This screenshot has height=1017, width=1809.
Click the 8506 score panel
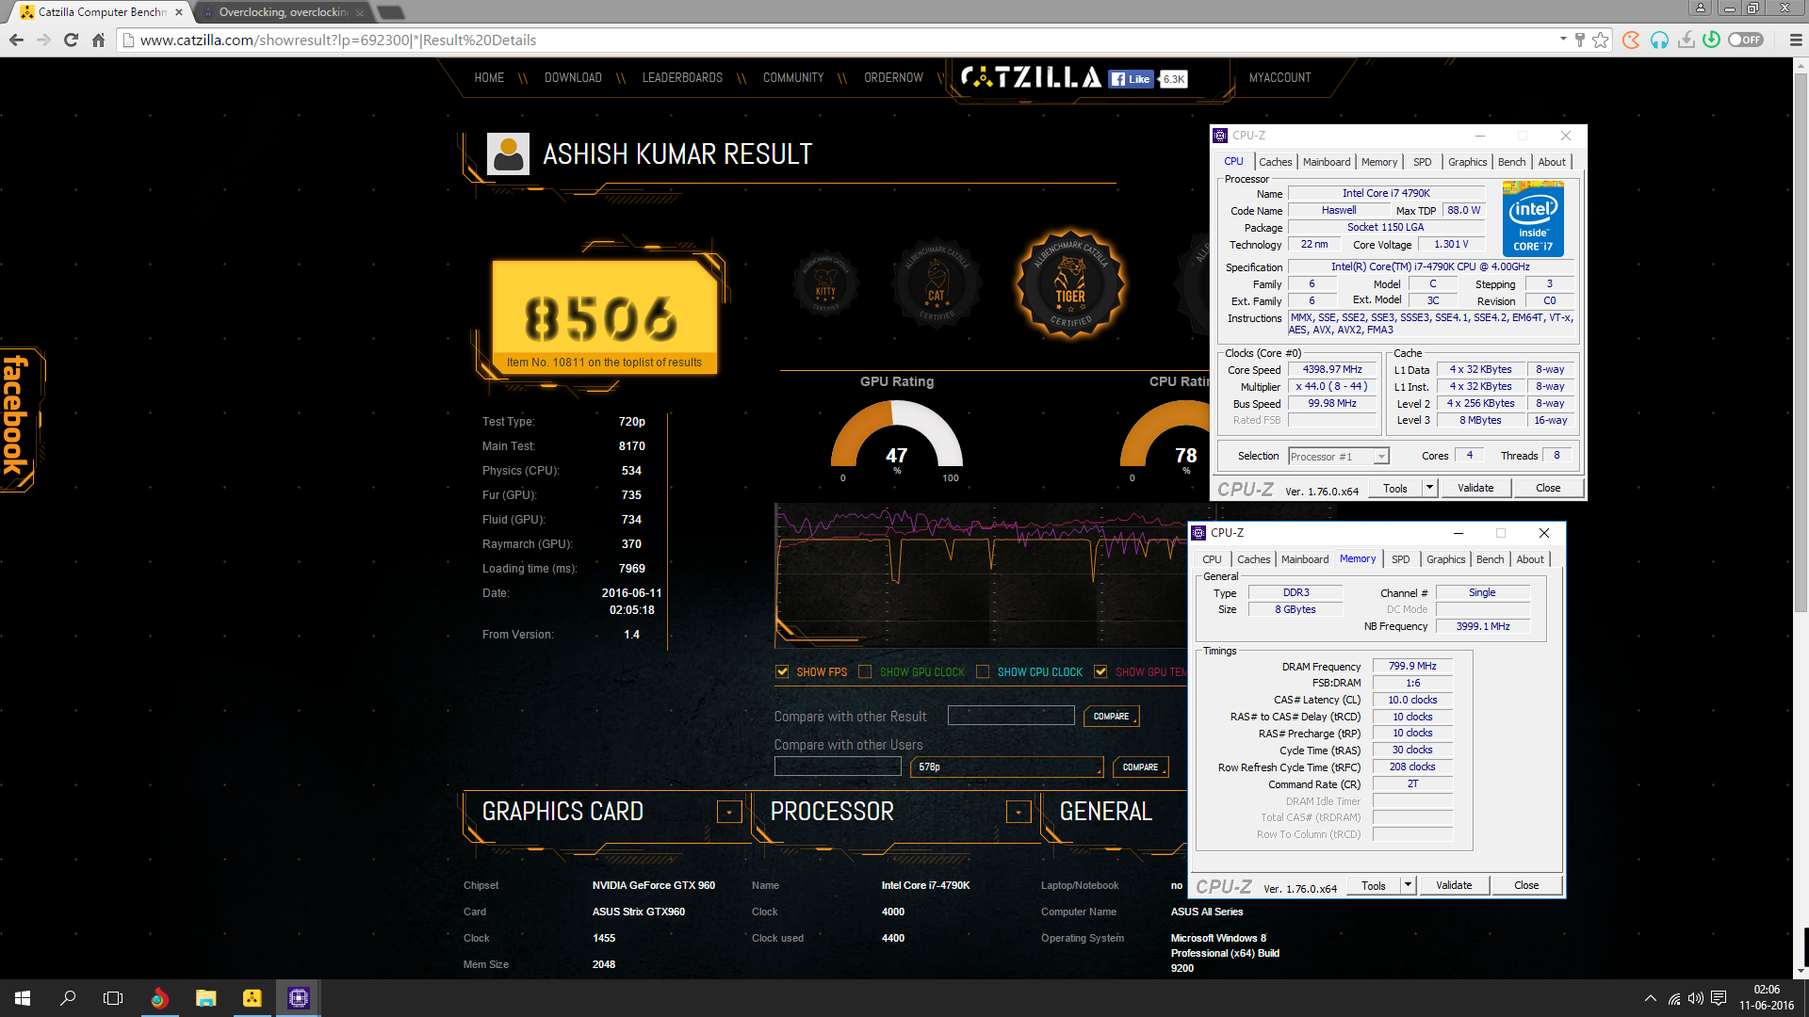tap(604, 317)
